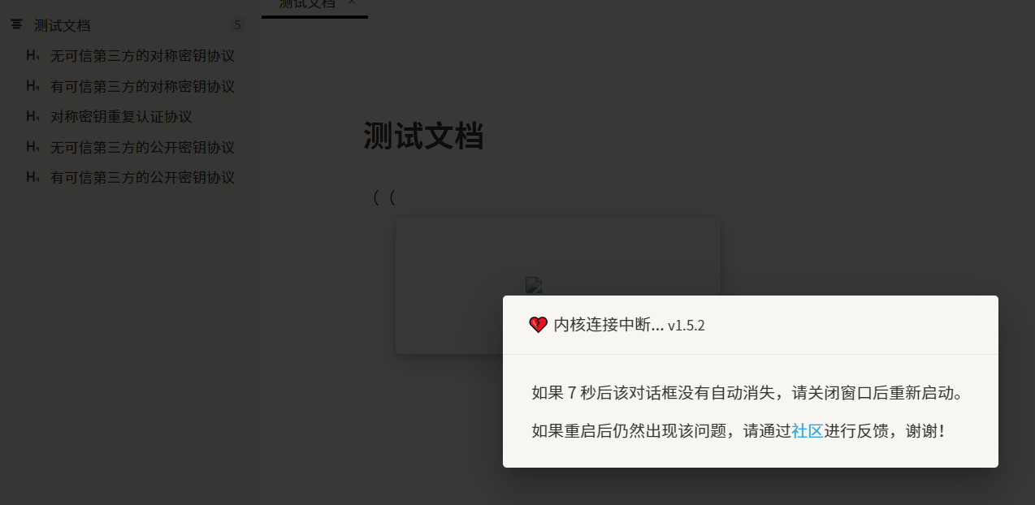Switch to the 测试文档 editor tab
The image size is (1035, 505).
306,3
